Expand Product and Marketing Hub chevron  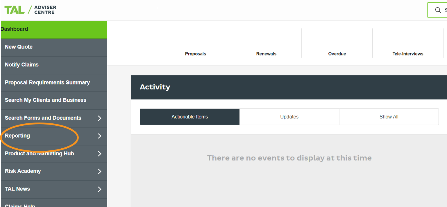tap(99, 154)
